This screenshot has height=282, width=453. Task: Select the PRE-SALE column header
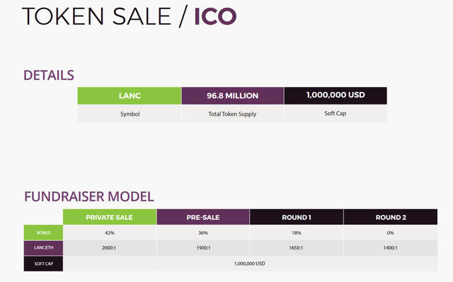click(203, 217)
